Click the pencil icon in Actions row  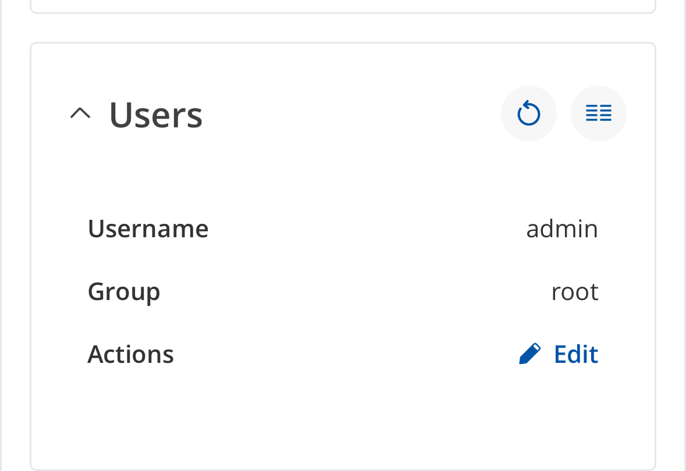click(x=529, y=354)
